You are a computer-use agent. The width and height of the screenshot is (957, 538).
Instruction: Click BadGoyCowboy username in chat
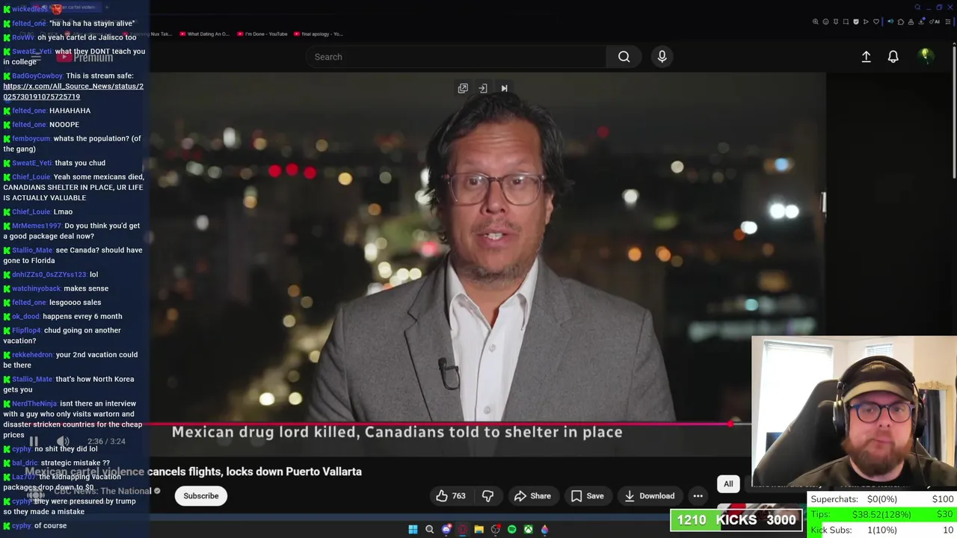[37, 75]
